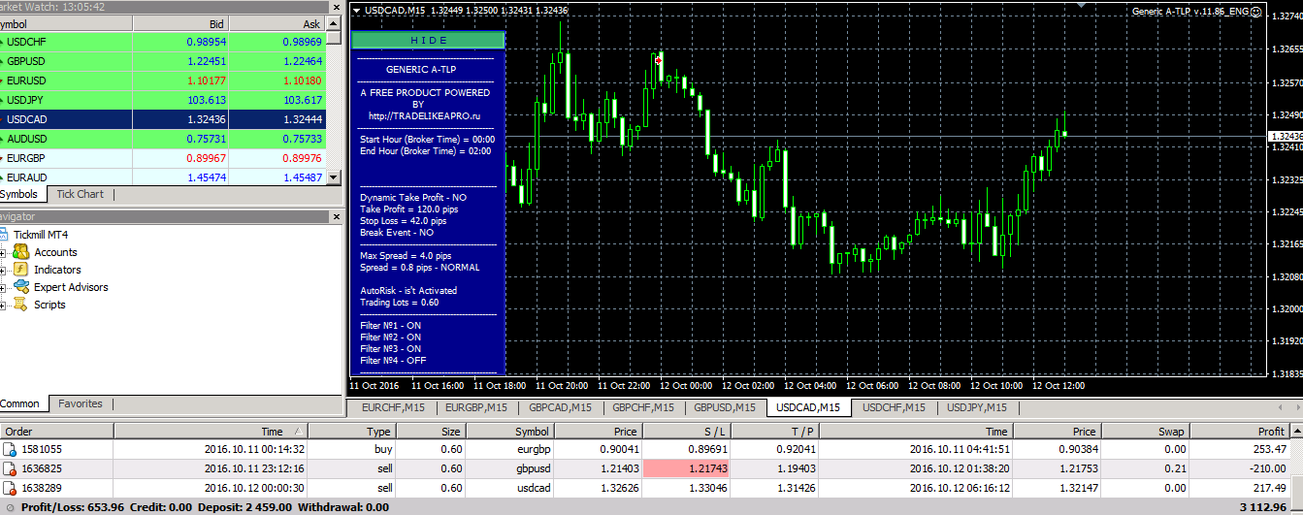Select the EURUSD row in Market Watch
This screenshot has width=1303, height=515.
click(x=163, y=80)
